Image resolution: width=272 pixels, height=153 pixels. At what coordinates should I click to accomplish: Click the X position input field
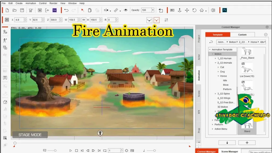(19, 20)
